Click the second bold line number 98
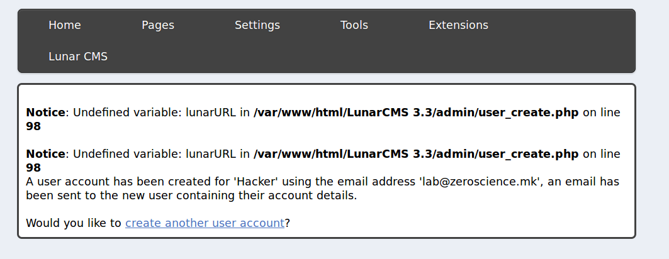This screenshot has height=259, width=669. 33,167
